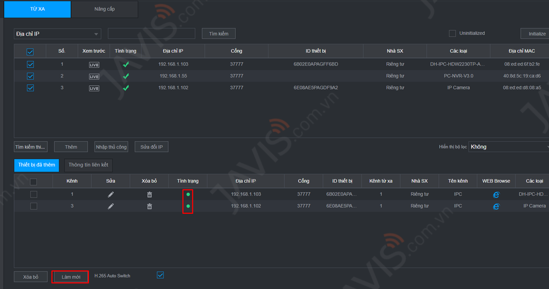Image resolution: width=549 pixels, height=289 pixels.
Task: Switch to the Nâng cấp tab
Action: click(x=105, y=9)
